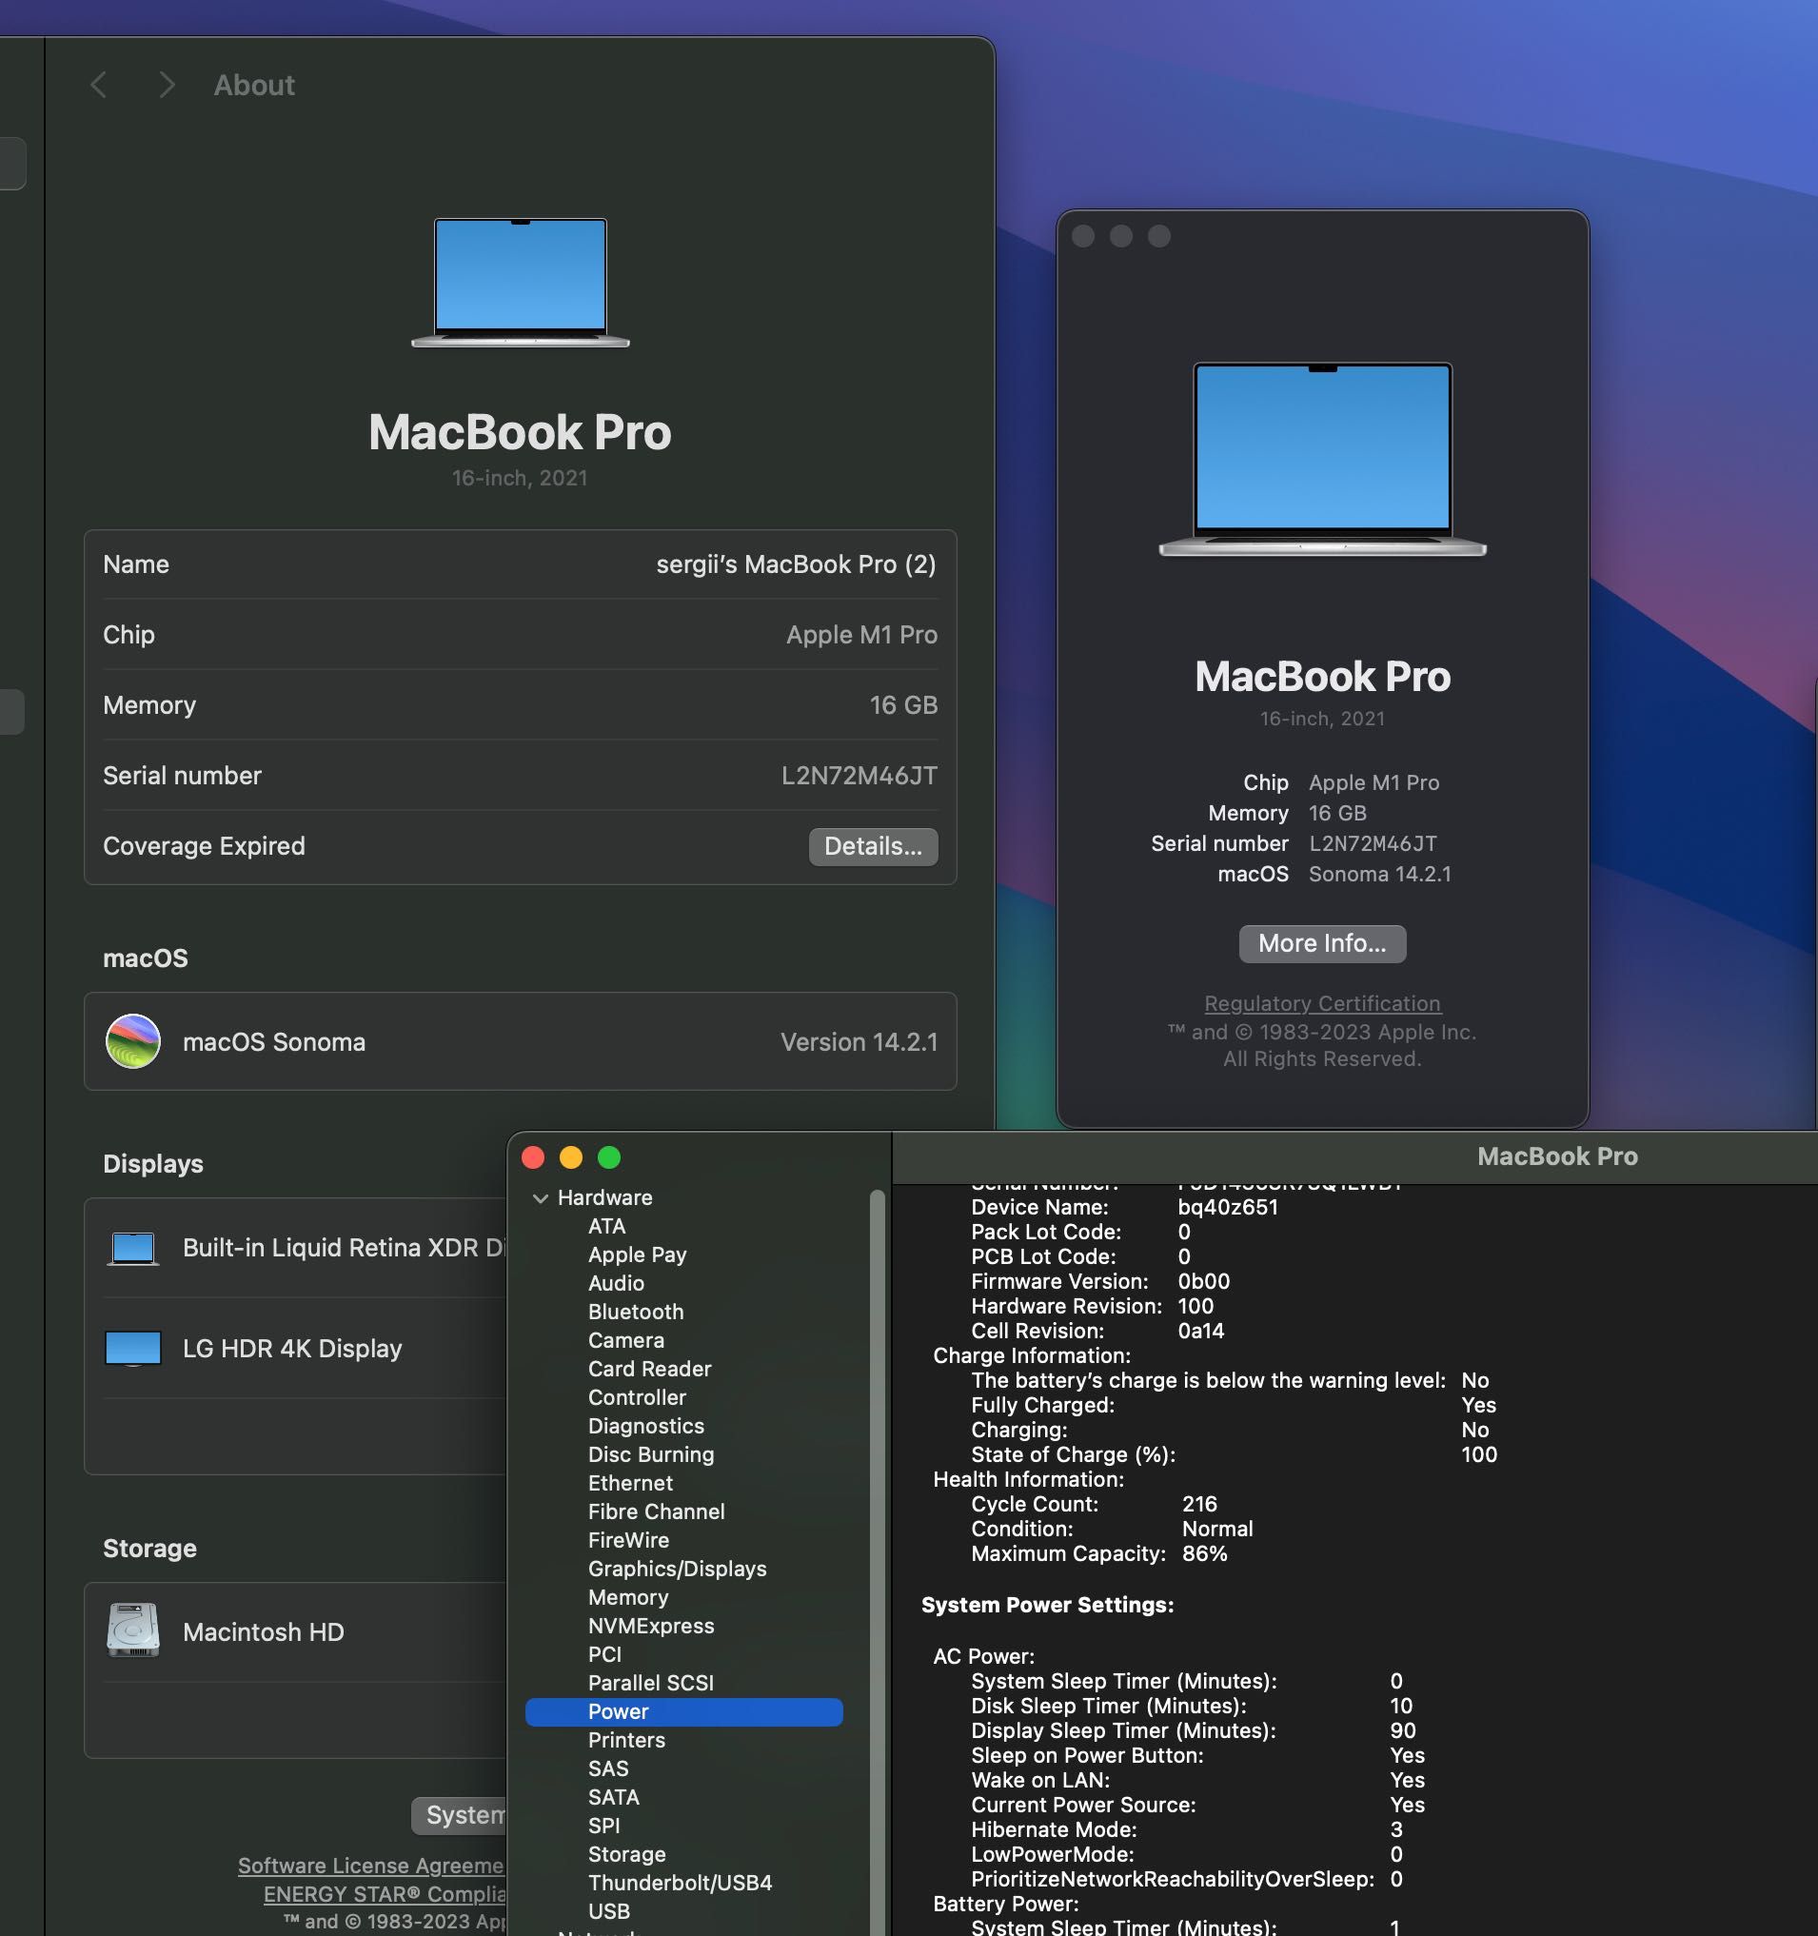
Task: Collapse the Hardware tree section
Action: click(541, 1197)
